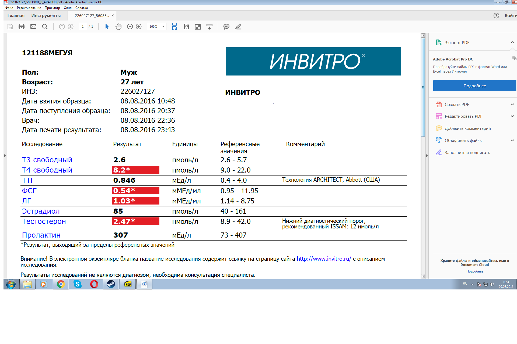Viewport: 517px width, 344px height.
Task: Click the document vertical scrollbar
Action: (x=423, y=87)
